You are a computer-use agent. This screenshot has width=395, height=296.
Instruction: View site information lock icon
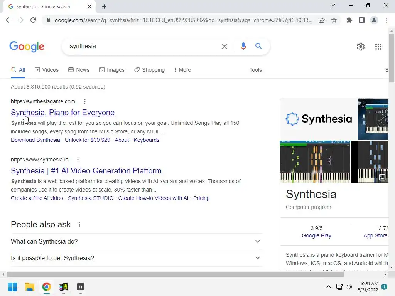48,20
